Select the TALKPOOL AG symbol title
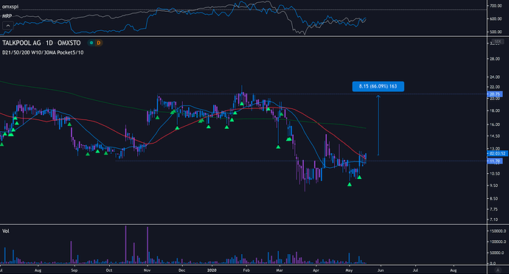 (x=21, y=43)
